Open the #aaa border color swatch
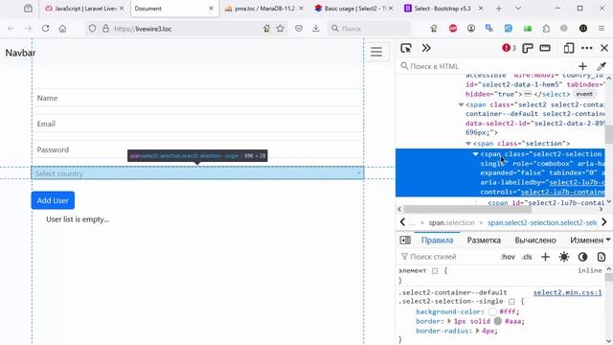613x345 pixels. [x=498, y=321]
